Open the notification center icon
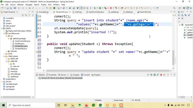This screenshot has height=108, width=193. tap(188, 105)
